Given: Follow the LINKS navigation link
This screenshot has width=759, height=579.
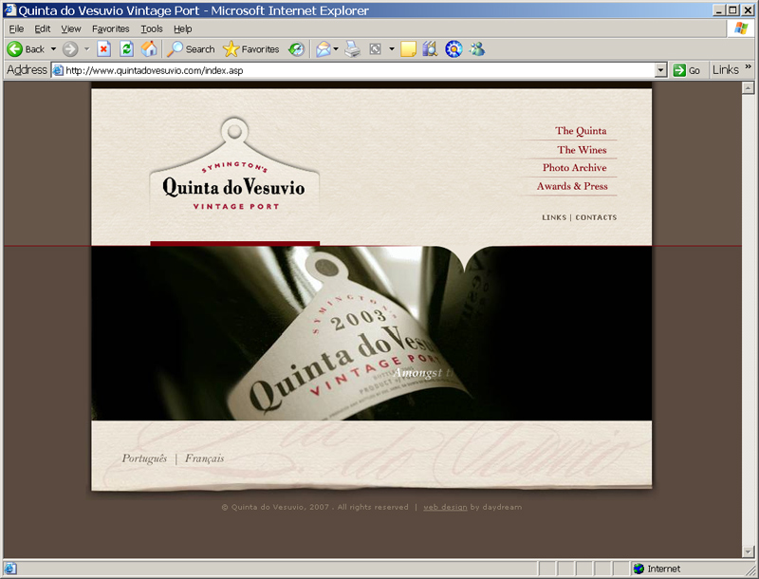Looking at the screenshot, I should point(554,217).
